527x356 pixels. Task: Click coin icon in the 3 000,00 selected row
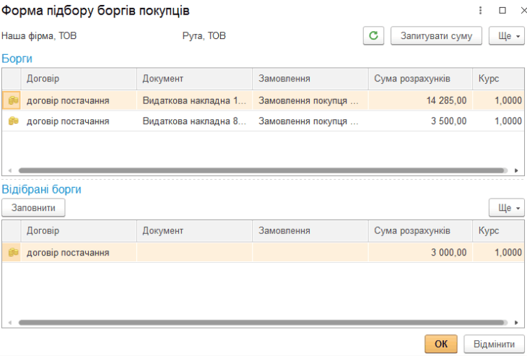pos(13,252)
